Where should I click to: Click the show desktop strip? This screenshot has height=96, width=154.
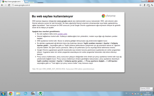coord(153,94)
